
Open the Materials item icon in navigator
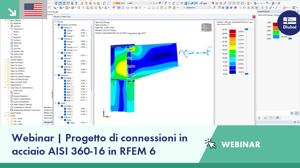point(12,23)
